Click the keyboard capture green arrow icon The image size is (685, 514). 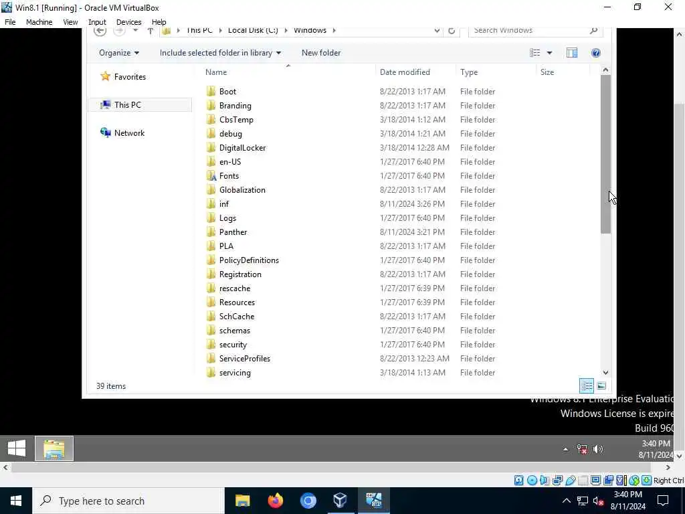pyautogui.click(x=647, y=481)
